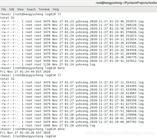Open the Edit menu
157x138 pixels.
[12, 9]
